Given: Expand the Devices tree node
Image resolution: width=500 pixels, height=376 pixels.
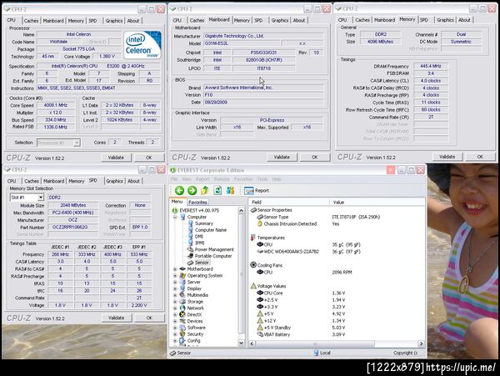Looking at the screenshot, I should (175, 321).
